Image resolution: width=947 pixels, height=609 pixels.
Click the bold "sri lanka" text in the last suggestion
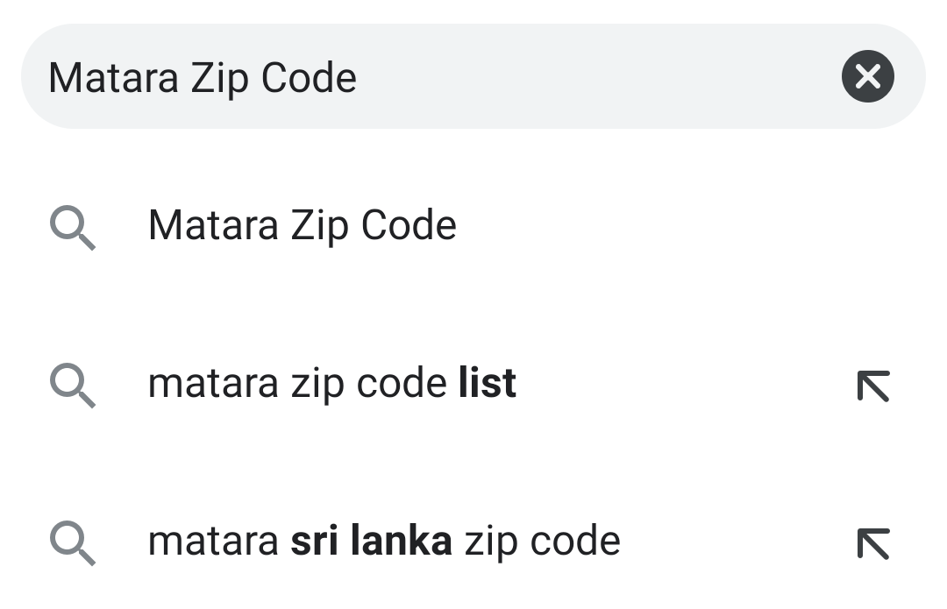tap(371, 542)
